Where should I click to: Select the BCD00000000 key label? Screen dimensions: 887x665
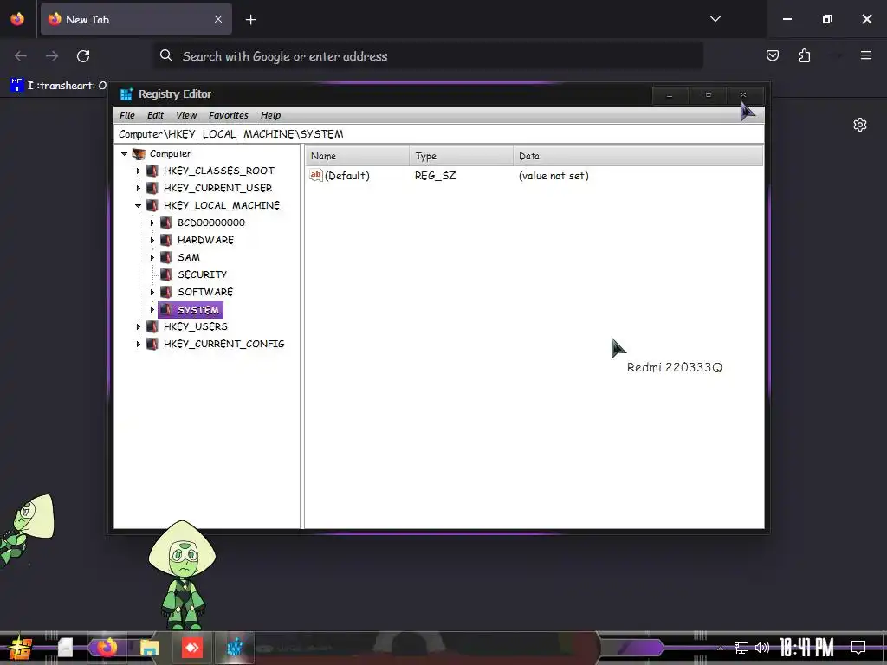click(211, 223)
